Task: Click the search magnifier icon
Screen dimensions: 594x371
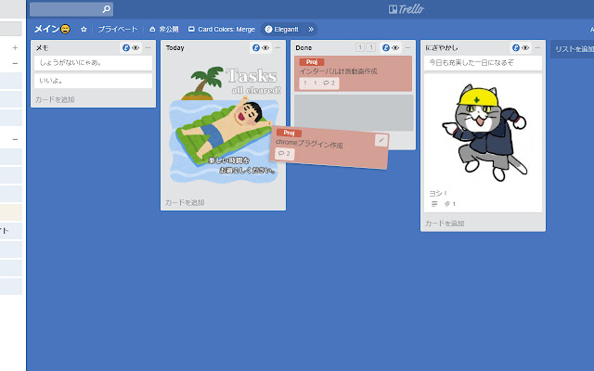Action: point(107,9)
